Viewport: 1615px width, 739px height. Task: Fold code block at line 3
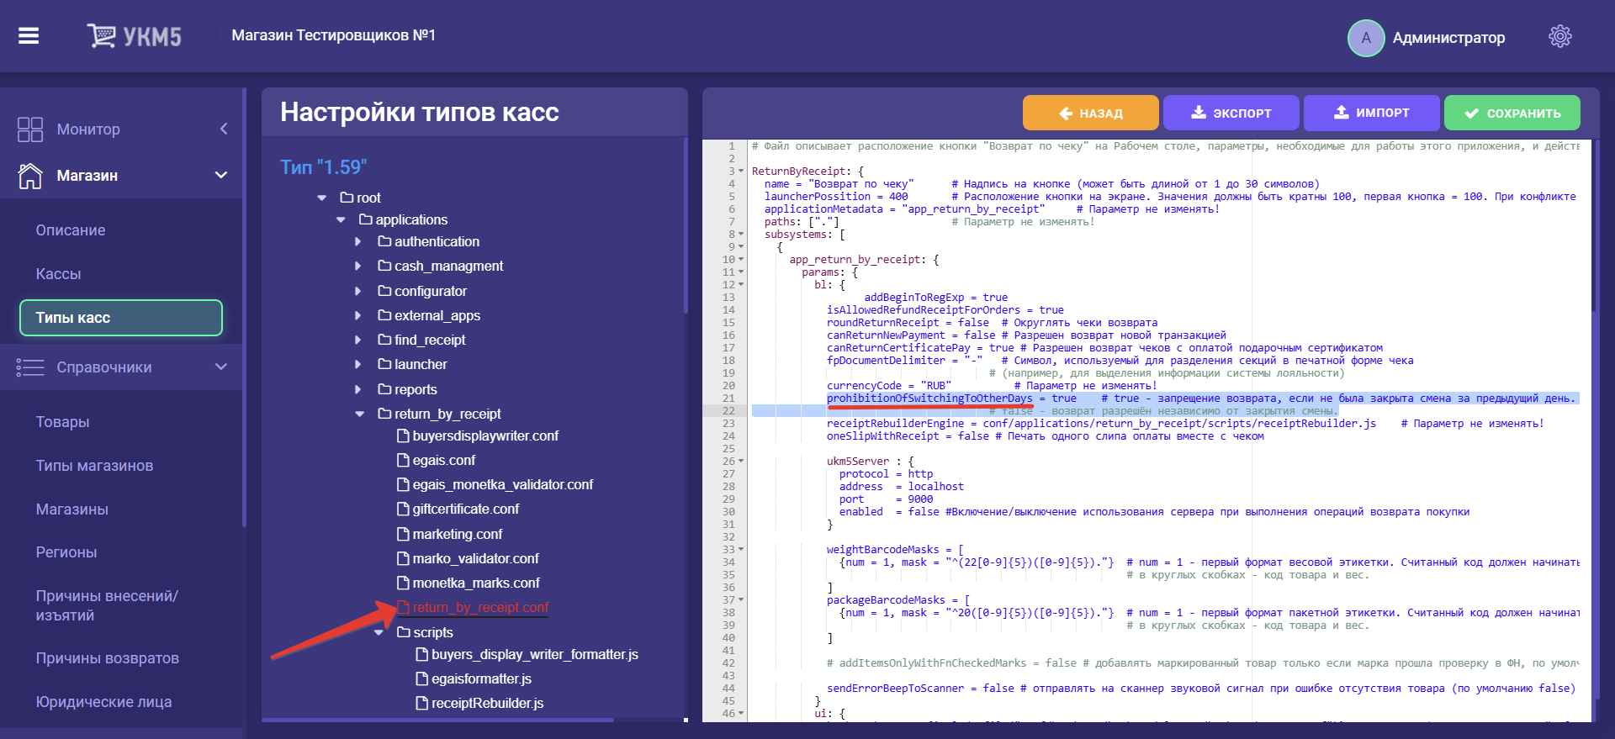[x=741, y=172]
